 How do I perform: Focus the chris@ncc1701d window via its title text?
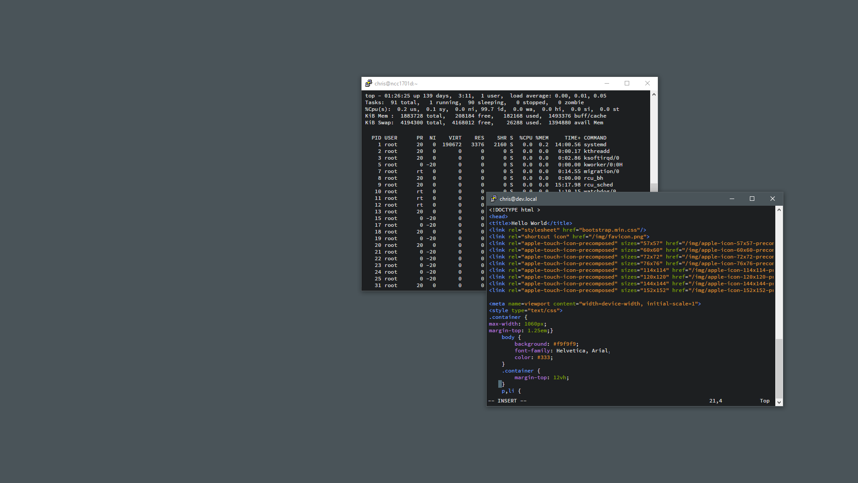click(x=396, y=84)
